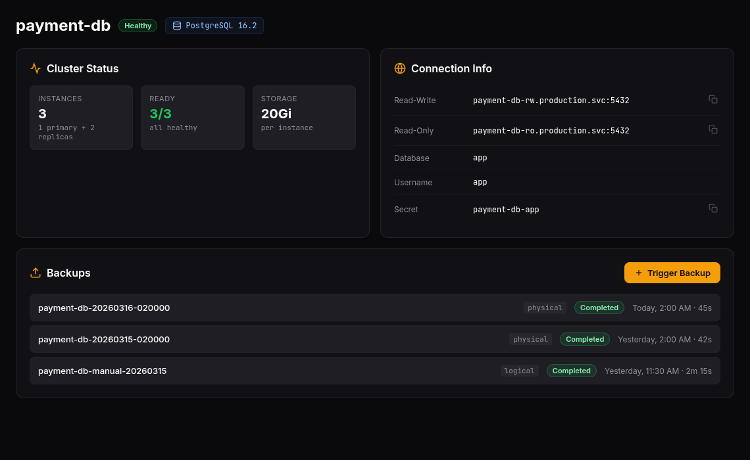Click Completed badge for the manual backup
This screenshot has width=750, height=460.
click(x=572, y=371)
